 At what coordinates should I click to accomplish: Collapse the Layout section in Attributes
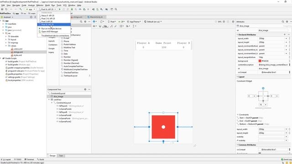[237, 77]
